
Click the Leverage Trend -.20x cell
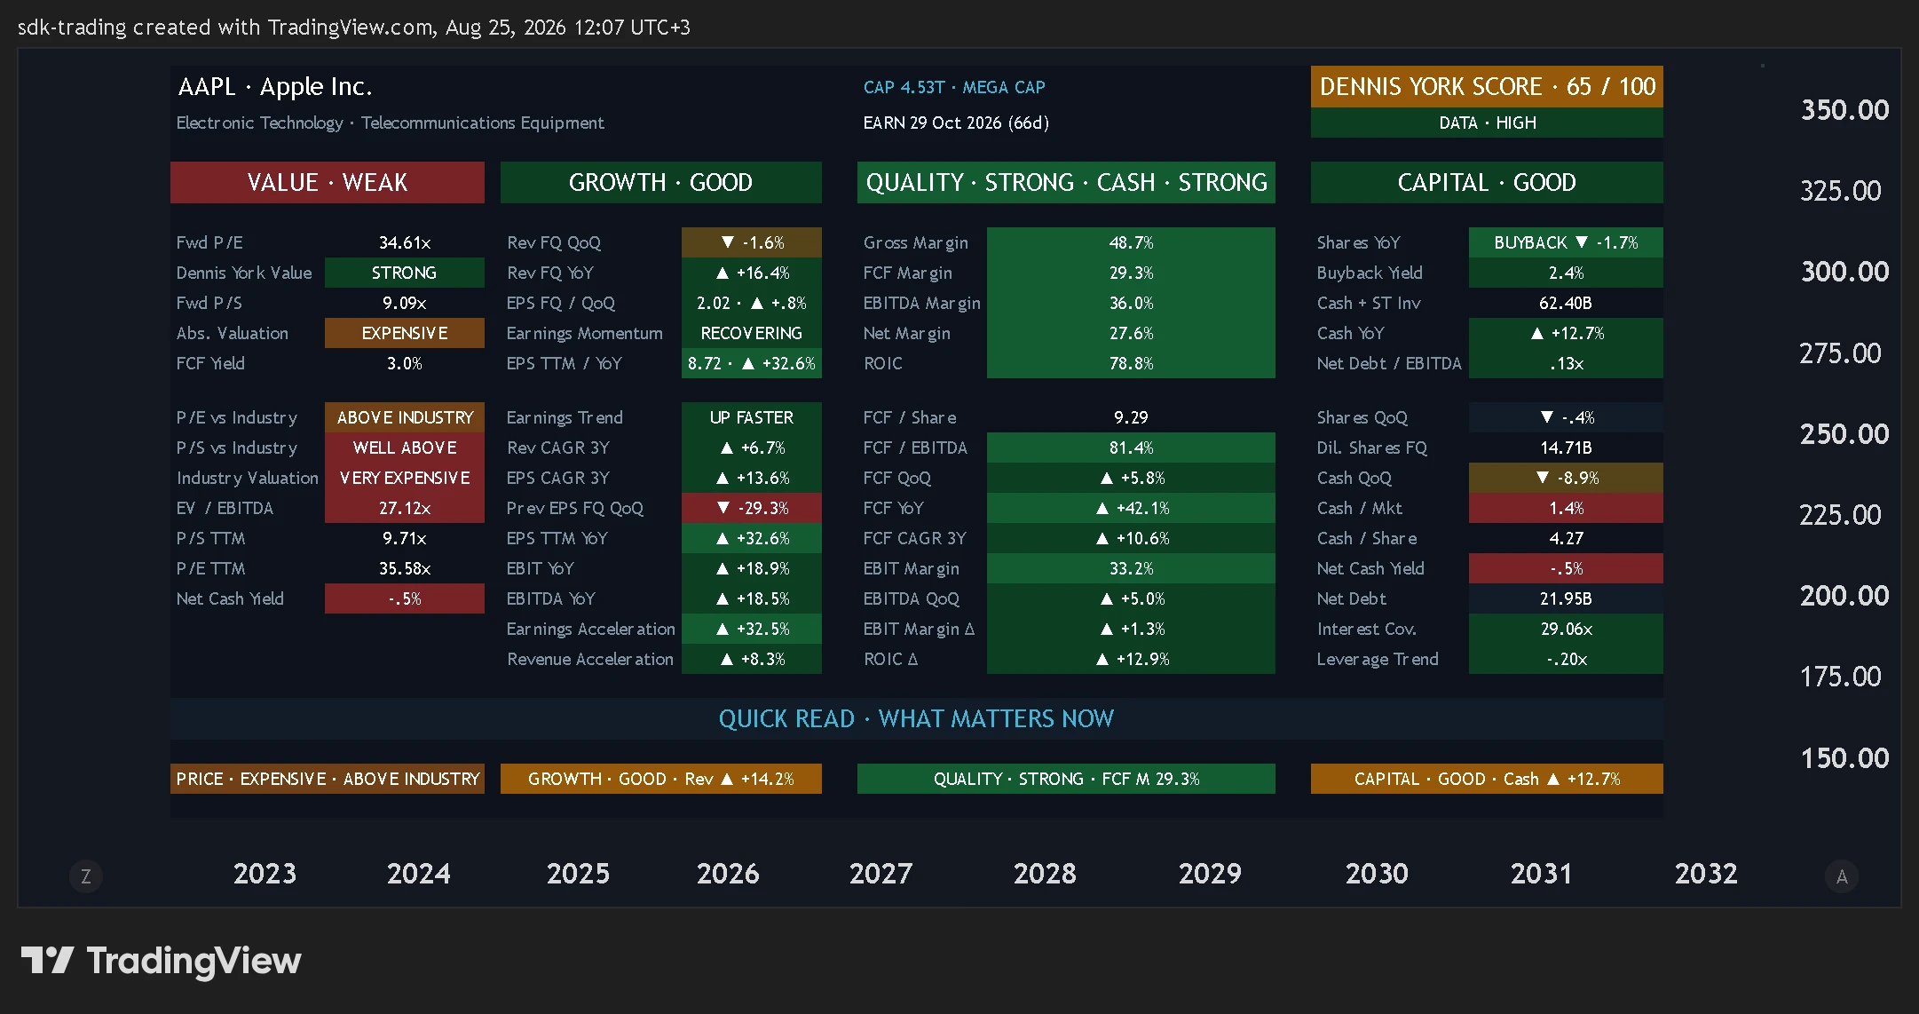(x=1566, y=659)
